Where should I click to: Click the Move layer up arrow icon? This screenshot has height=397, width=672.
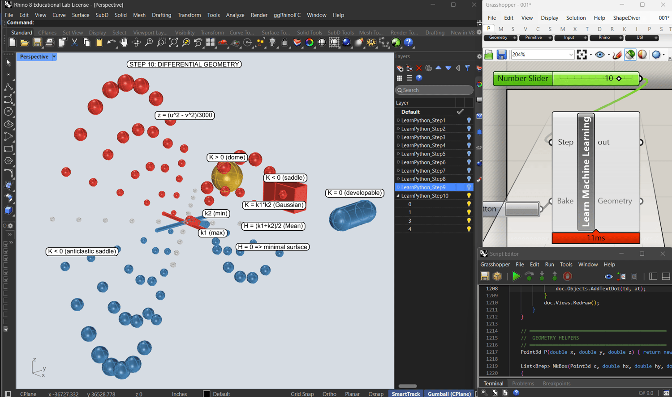point(439,68)
